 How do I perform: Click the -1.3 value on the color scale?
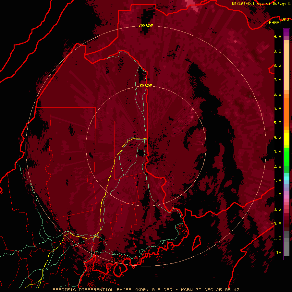point(276,238)
